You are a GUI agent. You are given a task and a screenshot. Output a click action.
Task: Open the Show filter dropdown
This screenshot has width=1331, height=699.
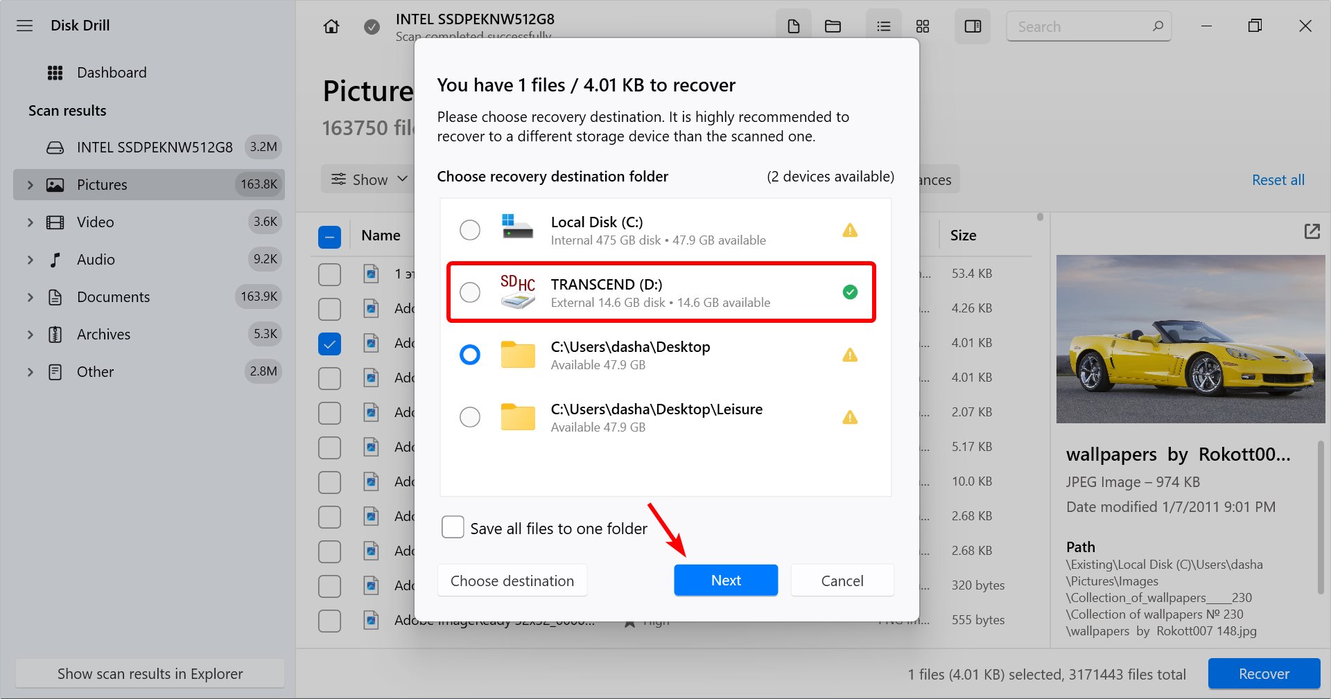click(x=369, y=179)
